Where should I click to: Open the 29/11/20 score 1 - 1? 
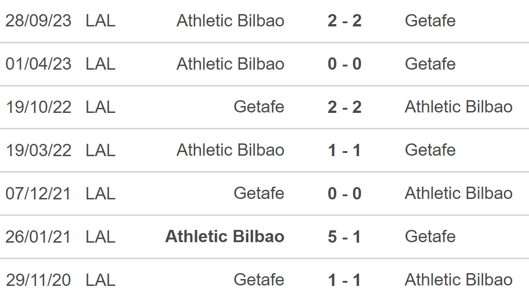pyautogui.click(x=344, y=280)
